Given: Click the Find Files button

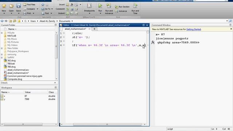Looking at the screenshot, I should tap(29, 5).
